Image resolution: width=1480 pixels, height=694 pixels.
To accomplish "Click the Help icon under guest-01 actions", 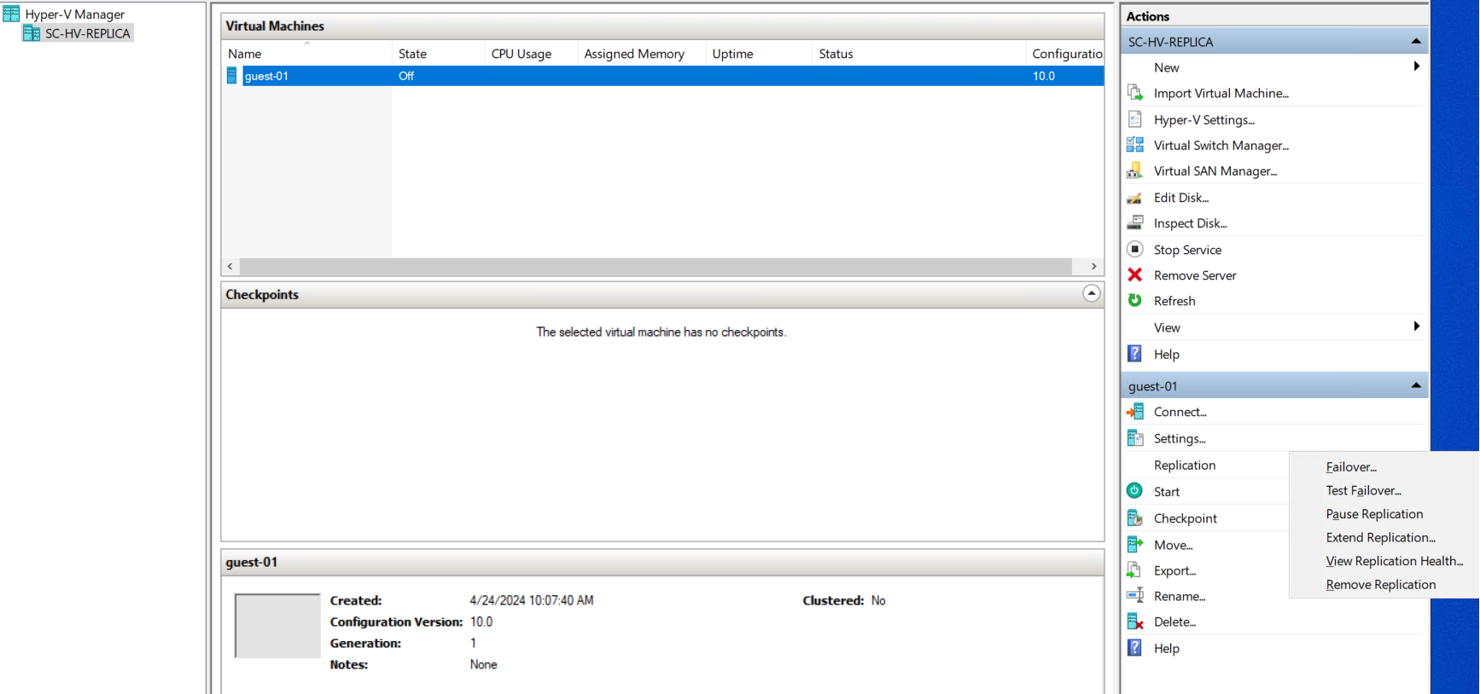I will (x=1135, y=647).
